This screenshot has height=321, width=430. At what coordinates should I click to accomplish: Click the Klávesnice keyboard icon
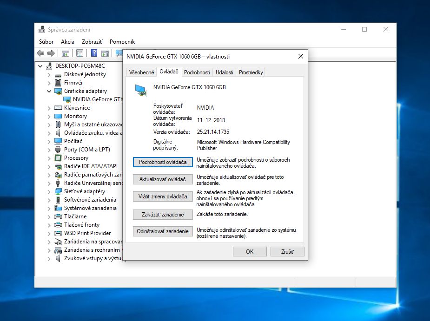[58, 108]
